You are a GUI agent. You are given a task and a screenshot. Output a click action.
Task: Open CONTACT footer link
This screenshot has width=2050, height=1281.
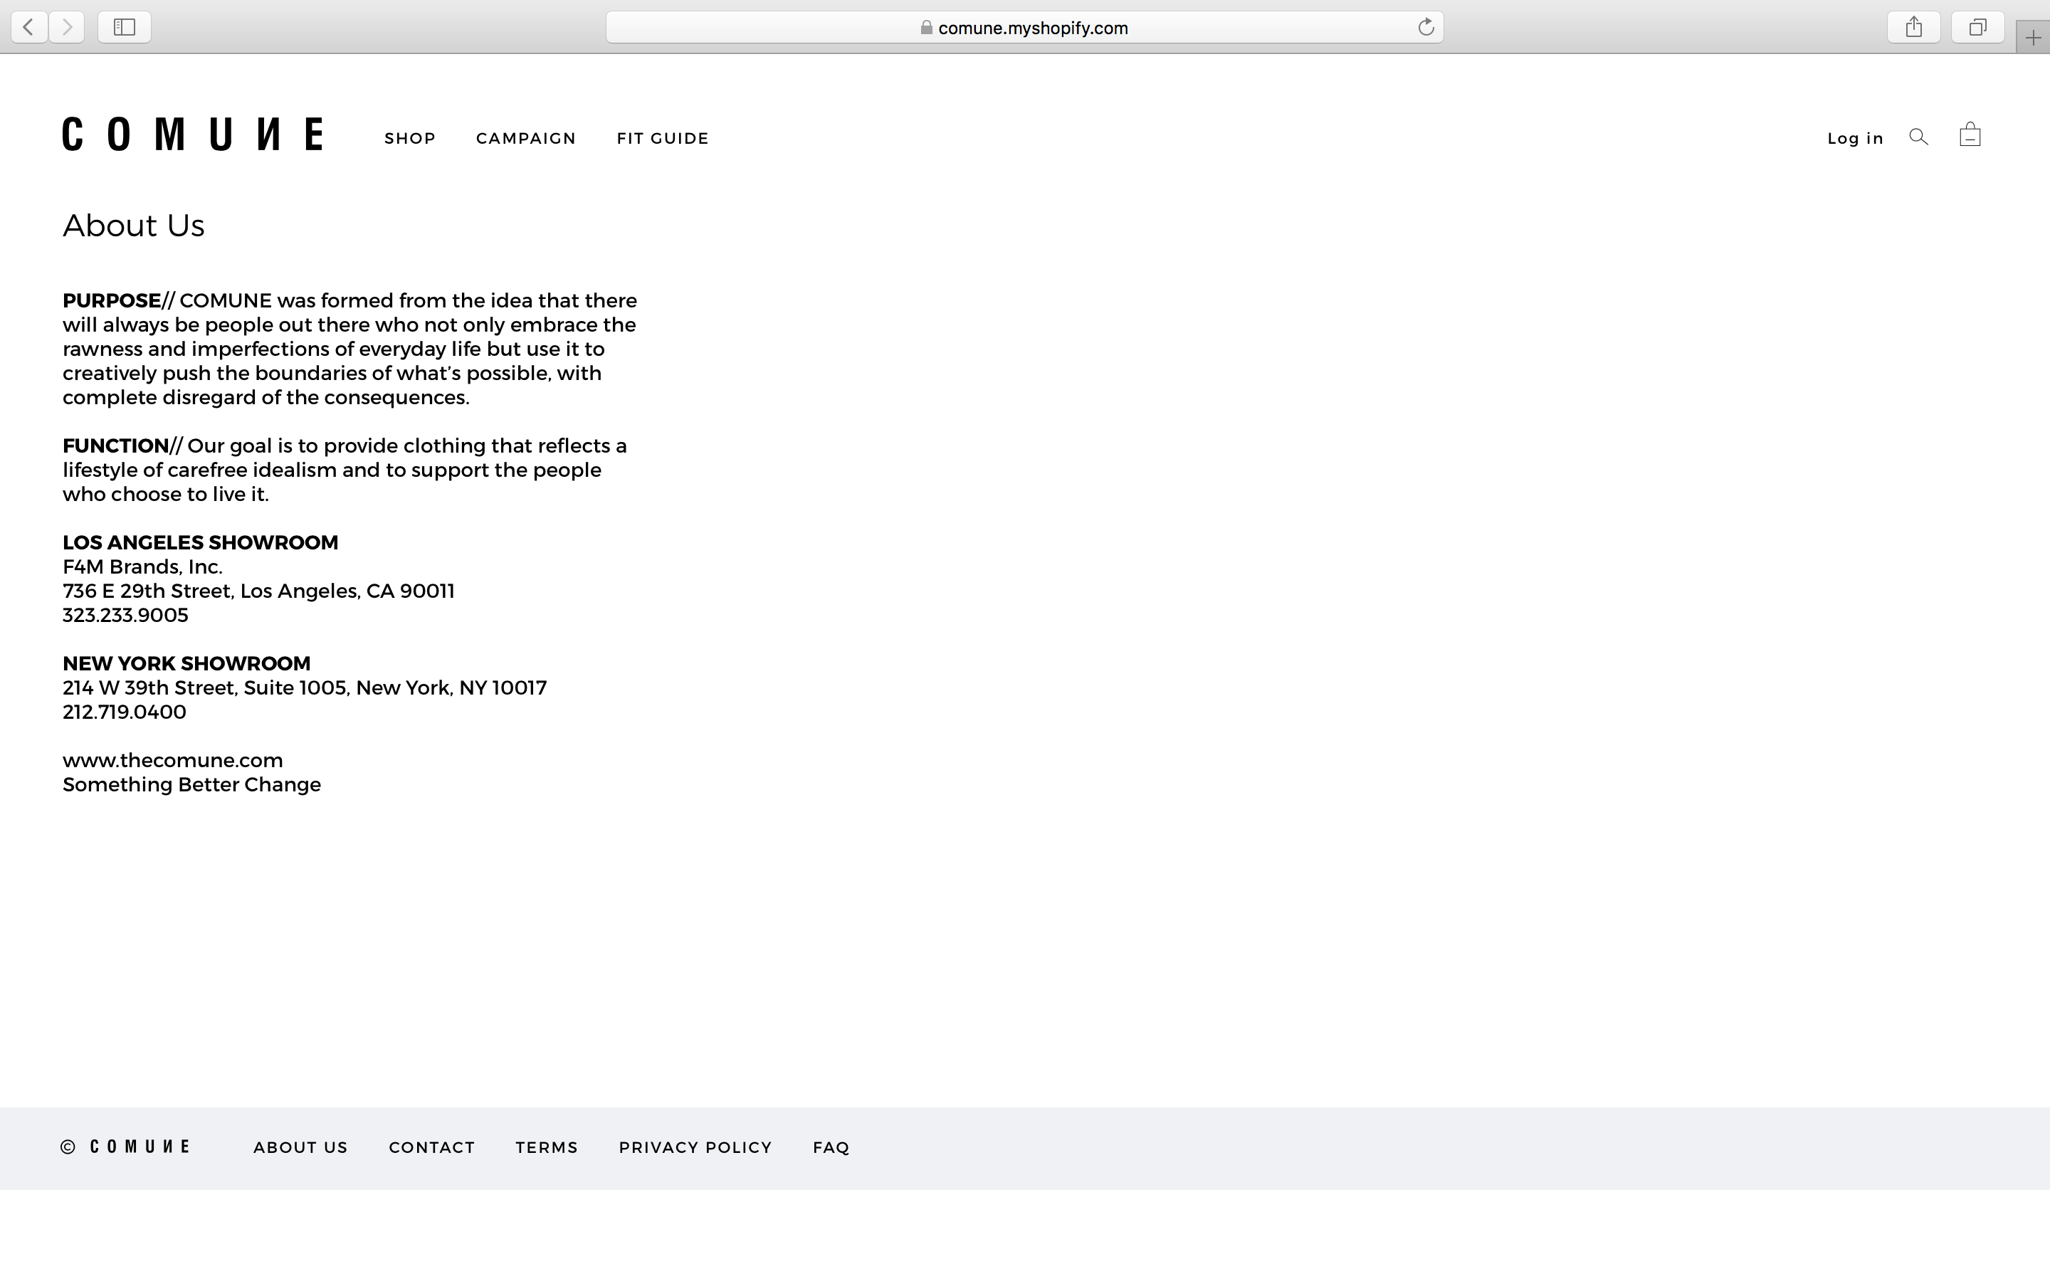(432, 1147)
